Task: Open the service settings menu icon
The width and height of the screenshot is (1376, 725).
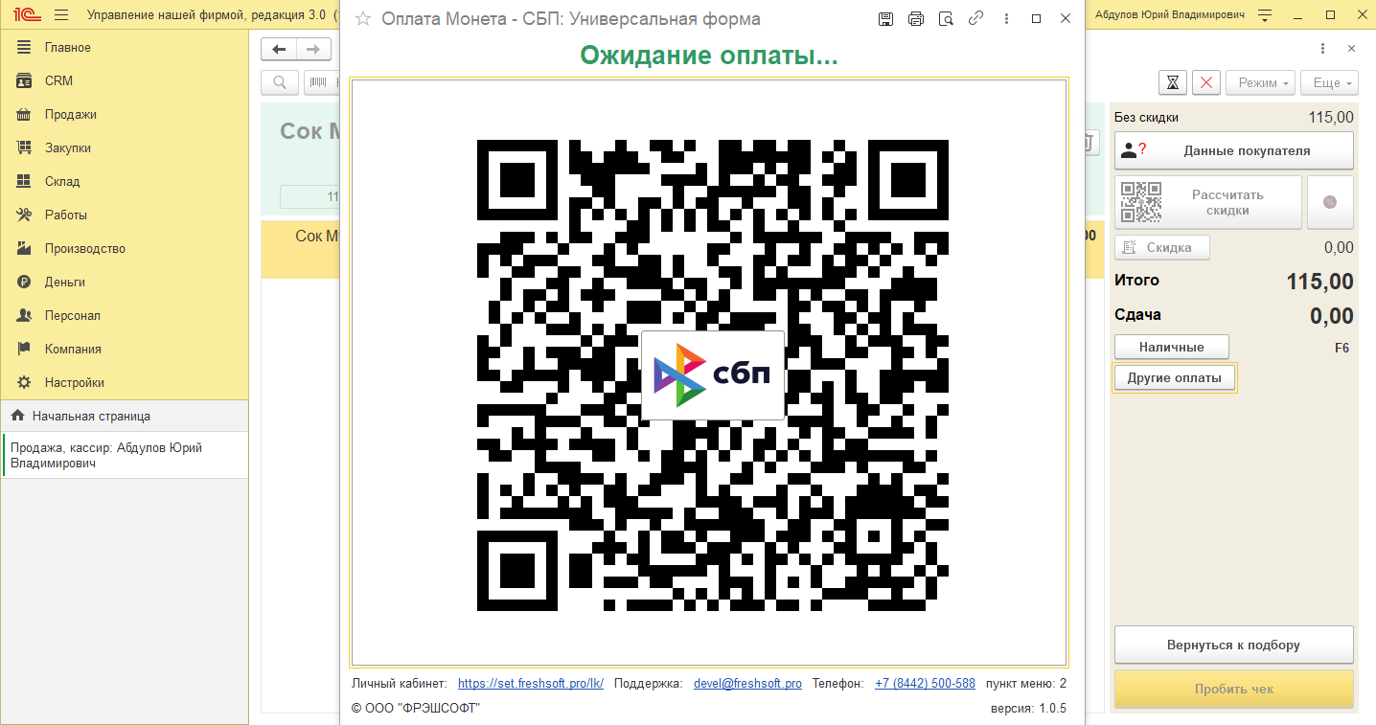Action: tap(1265, 15)
